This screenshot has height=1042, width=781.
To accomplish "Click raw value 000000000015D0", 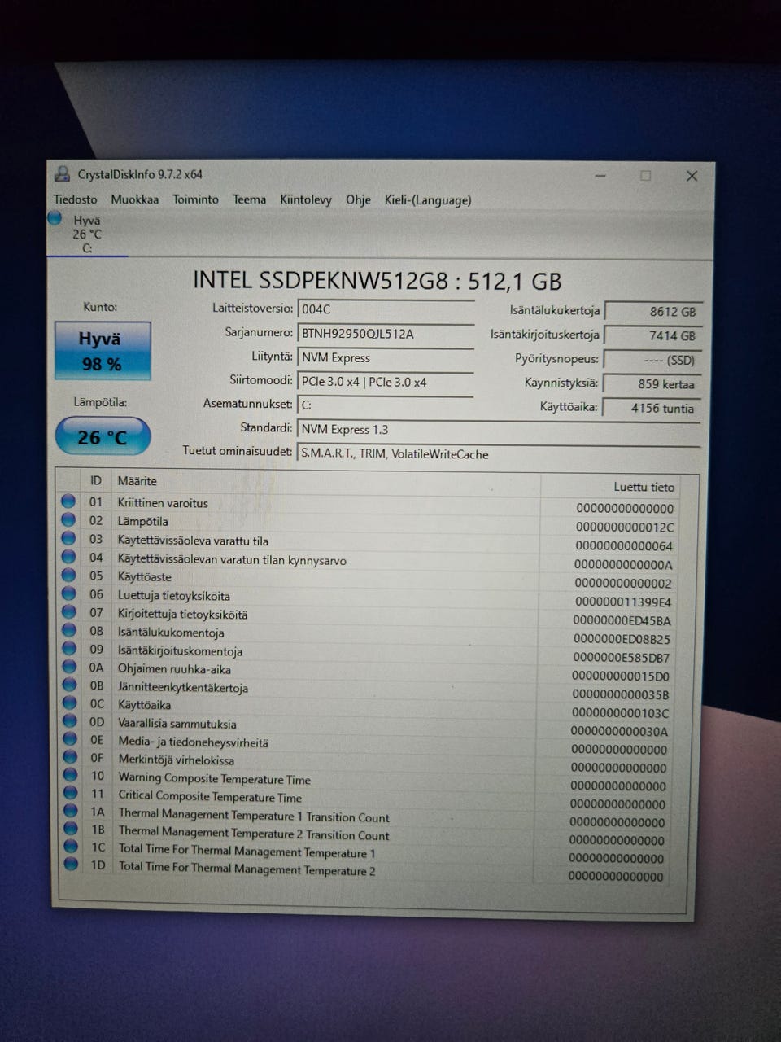I will (621, 676).
